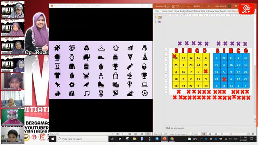The width and height of the screenshot is (258, 145).
Task: Switch to the Design ribbon tab
Action: [x=183, y=11]
